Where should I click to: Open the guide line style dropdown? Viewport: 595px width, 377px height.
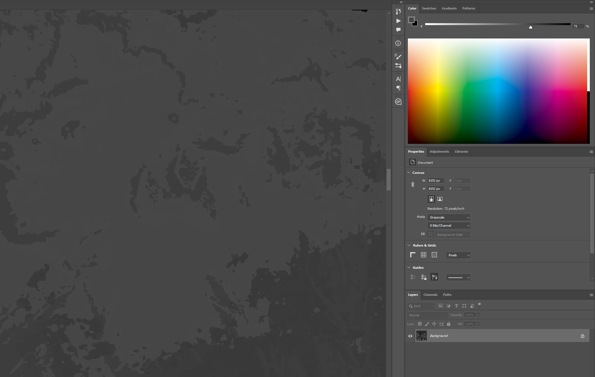pyautogui.click(x=458, y=278)
